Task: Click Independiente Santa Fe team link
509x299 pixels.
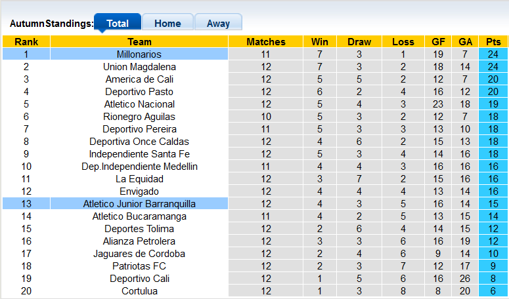Action: click(139, 154)
